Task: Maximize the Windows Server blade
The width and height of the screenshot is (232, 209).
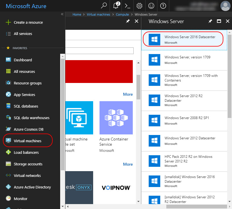Action: (219, 21)
